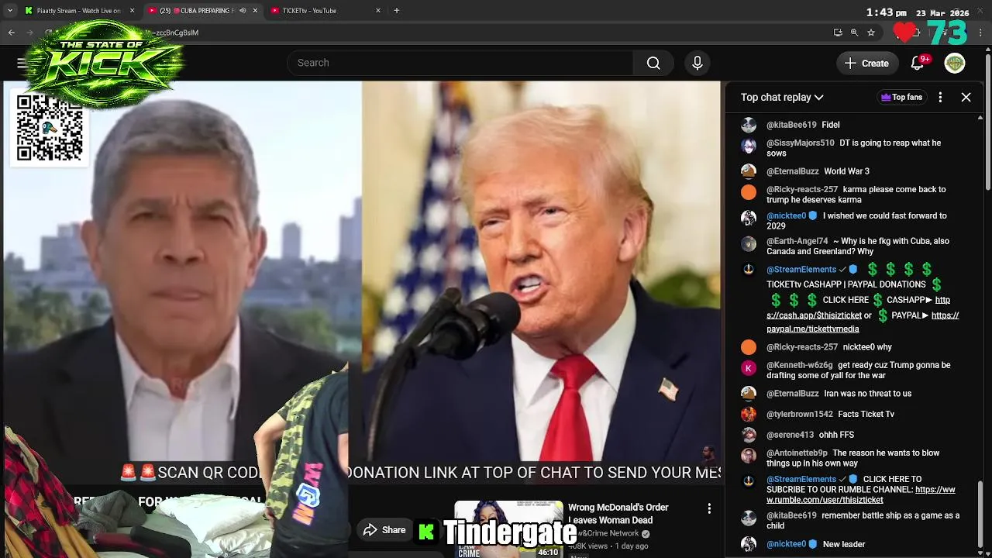The height and width of the screenshot is (558, 992).
Task: Go back with the browser back arrow
Action: click(x=12, y=33)
